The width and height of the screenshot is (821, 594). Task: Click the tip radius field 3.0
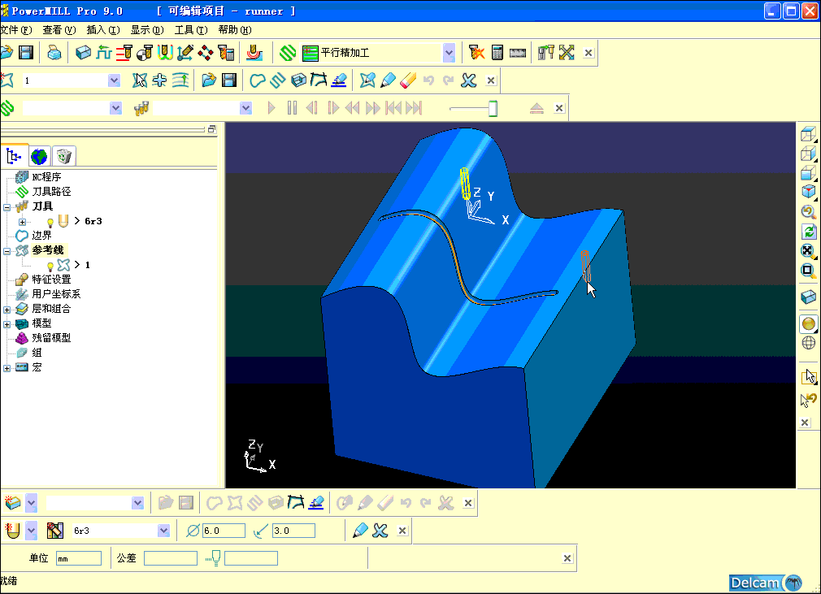pos(293,531)
